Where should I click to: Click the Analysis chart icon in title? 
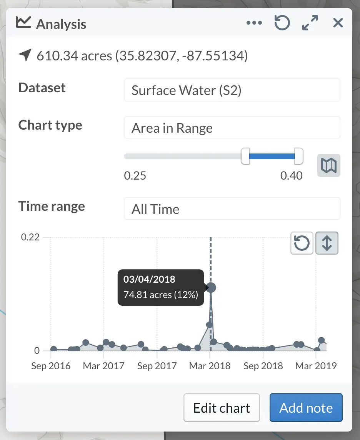[23, 22]
